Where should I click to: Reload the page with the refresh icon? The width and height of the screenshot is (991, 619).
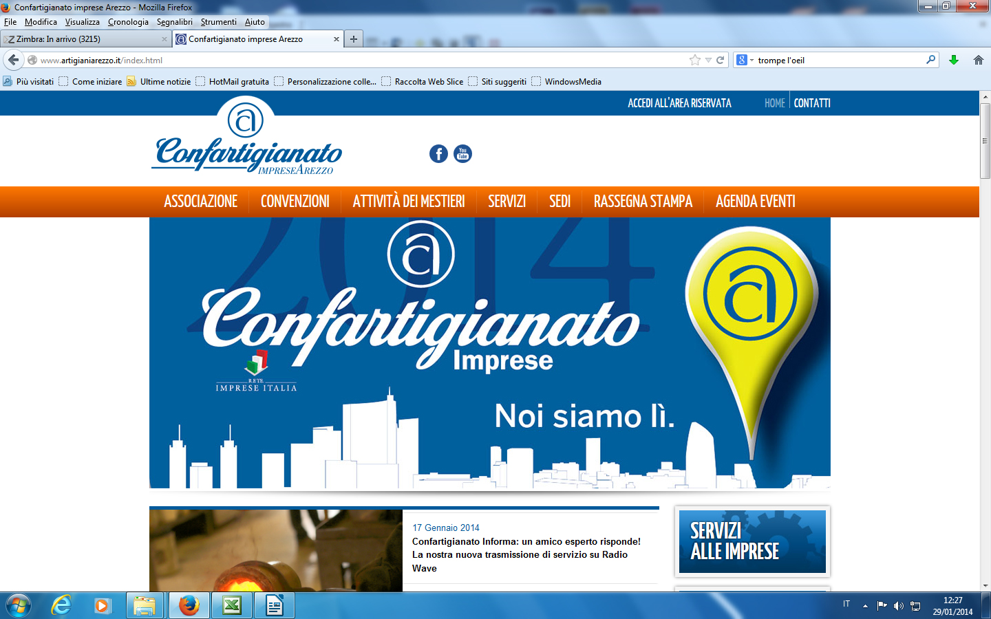[x=721, y=60]
